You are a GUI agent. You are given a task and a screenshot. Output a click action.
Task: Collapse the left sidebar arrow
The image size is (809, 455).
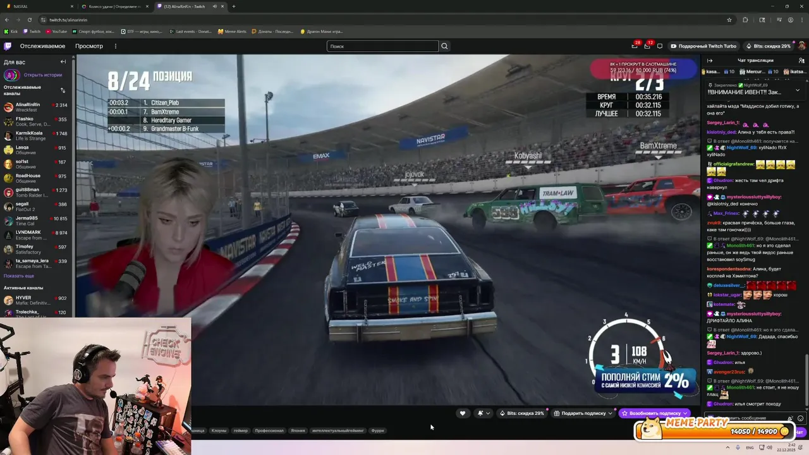pyautogui.click(x=63, y=62)
